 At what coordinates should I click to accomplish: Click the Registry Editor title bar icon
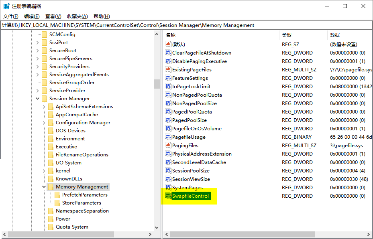pyautogui.click(x=6, y=6)
